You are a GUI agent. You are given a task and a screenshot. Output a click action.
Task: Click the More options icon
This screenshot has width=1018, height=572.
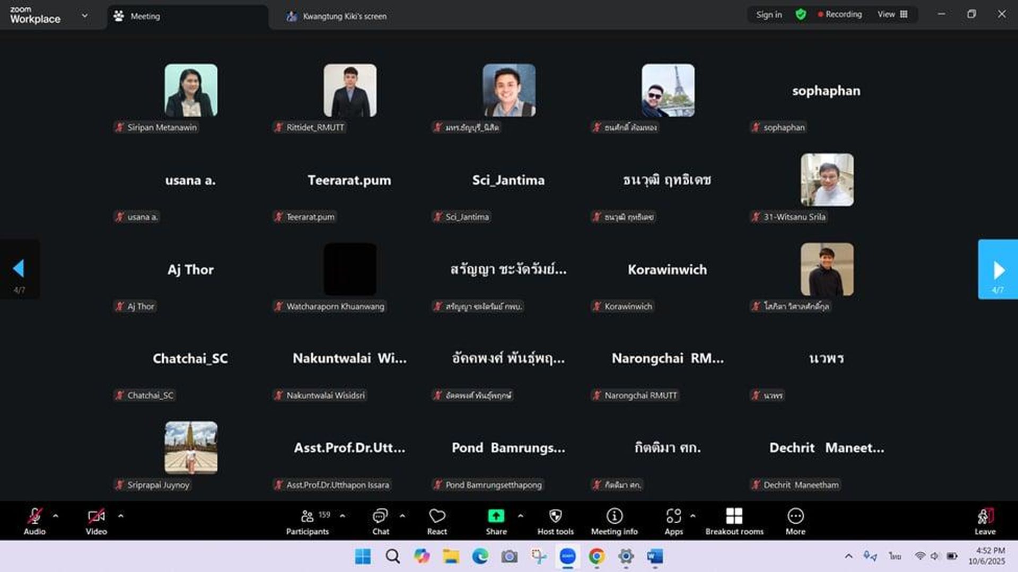[x=795, y=521]
